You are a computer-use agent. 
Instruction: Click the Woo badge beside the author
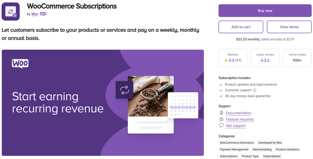(43, 14)
